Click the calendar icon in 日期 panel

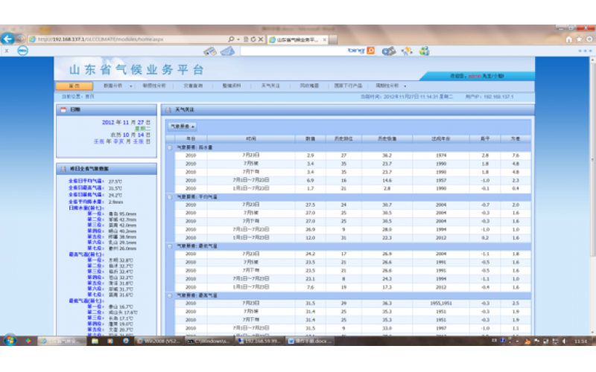tap(64, 109)
